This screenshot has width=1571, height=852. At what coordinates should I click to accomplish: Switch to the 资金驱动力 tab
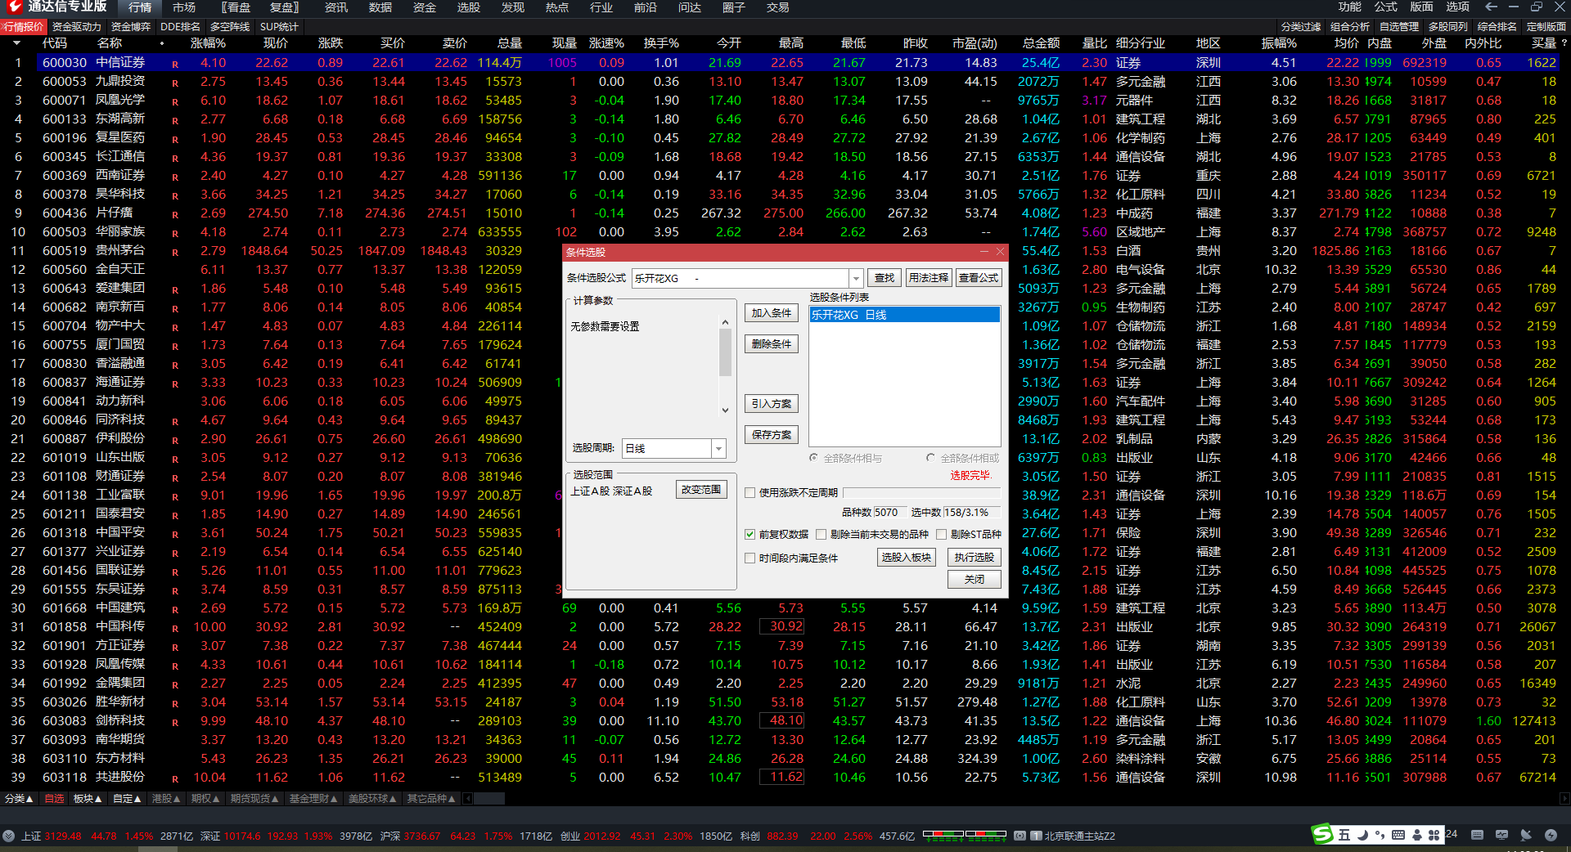click(76, 27)
